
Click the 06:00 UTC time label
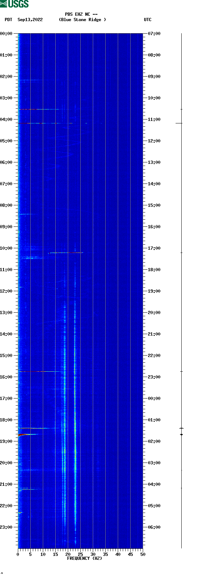coord(154,527)
